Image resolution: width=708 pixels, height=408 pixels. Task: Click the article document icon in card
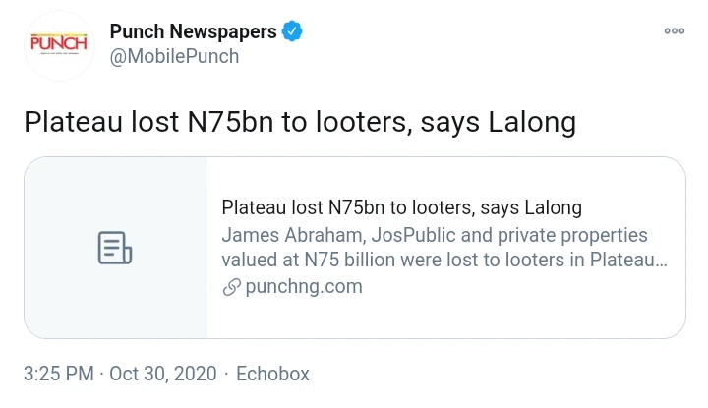click(x=115, y=248)
